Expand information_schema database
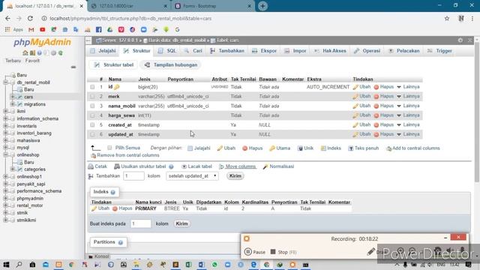This screenshot has height=270, width=480. click(5, 118)
